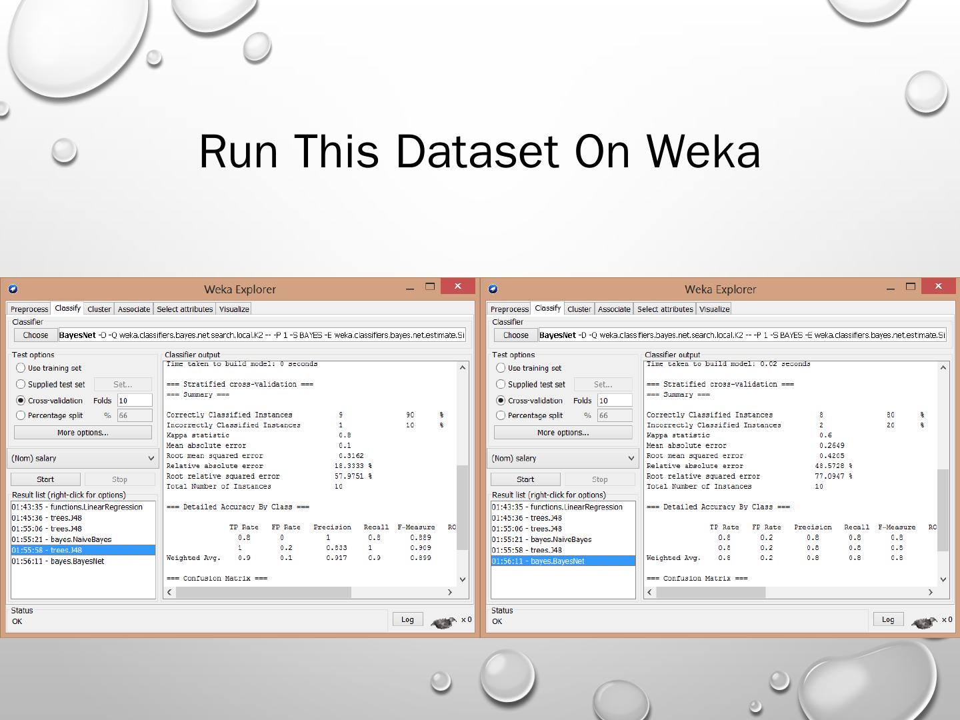Open the '(Nom) salary' class dropdown in the left window
960x720 pixels.
[x=83, y=459]
